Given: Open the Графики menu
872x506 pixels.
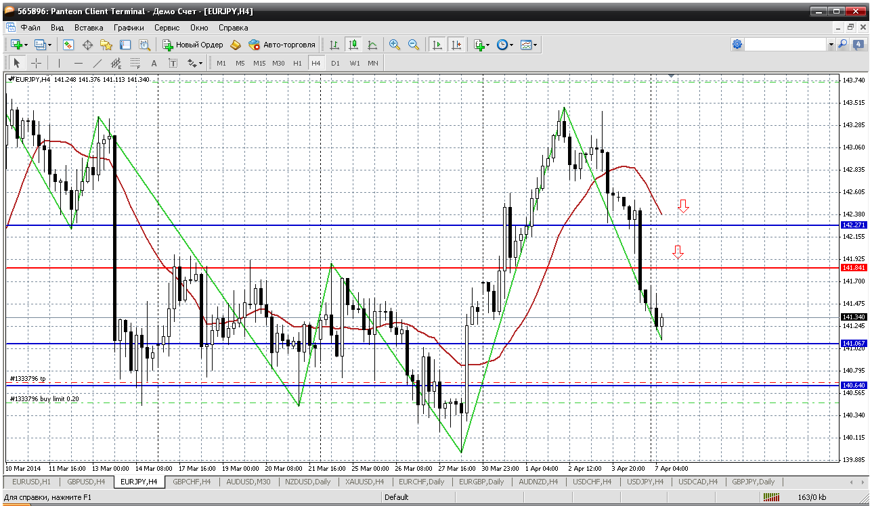Looking at the screenshot, I should pos(129,28).
